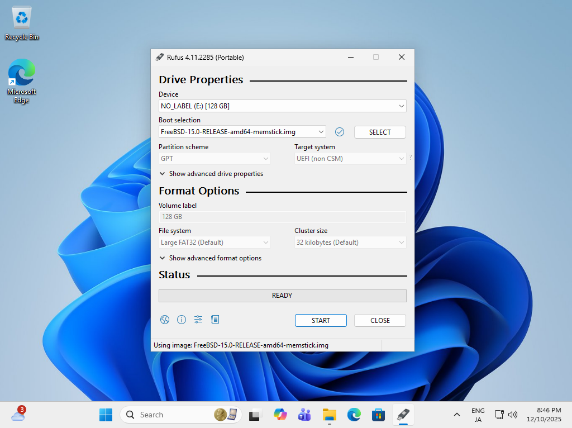Expand Show advanced drive properties
The image size is (572, 428).
211,174
